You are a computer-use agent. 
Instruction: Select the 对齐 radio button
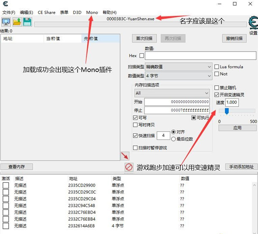point(173,132)
